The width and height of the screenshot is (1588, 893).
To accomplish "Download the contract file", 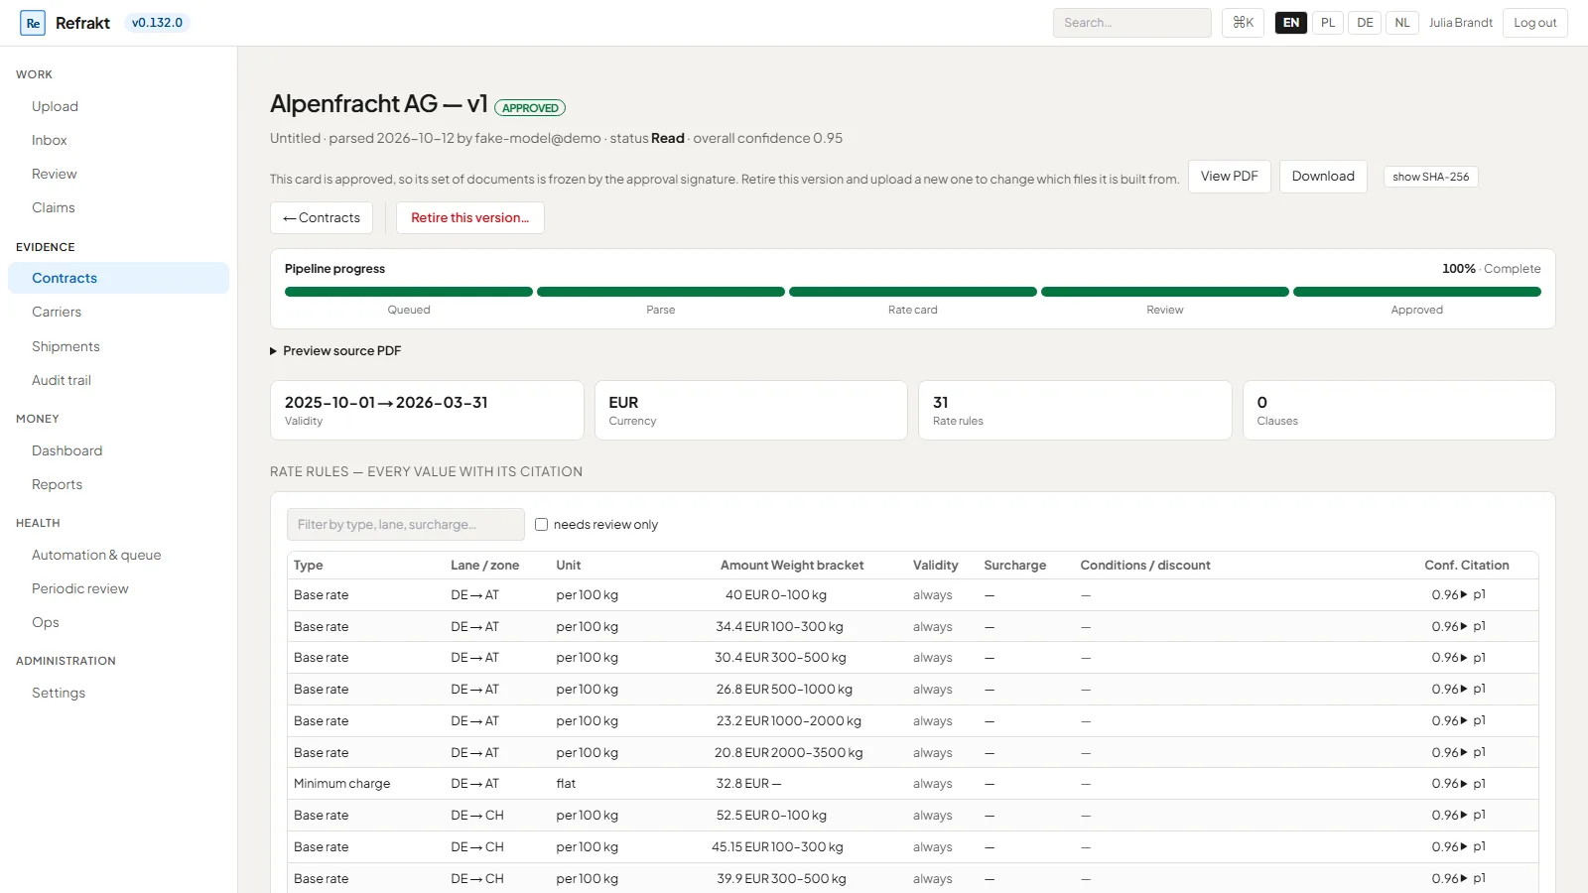I will [x=1323, y=177].
